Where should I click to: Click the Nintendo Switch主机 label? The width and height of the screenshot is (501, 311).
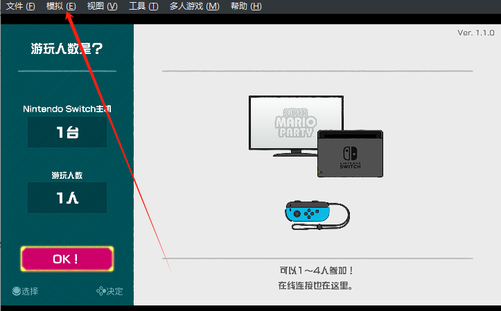click(67, 109)
